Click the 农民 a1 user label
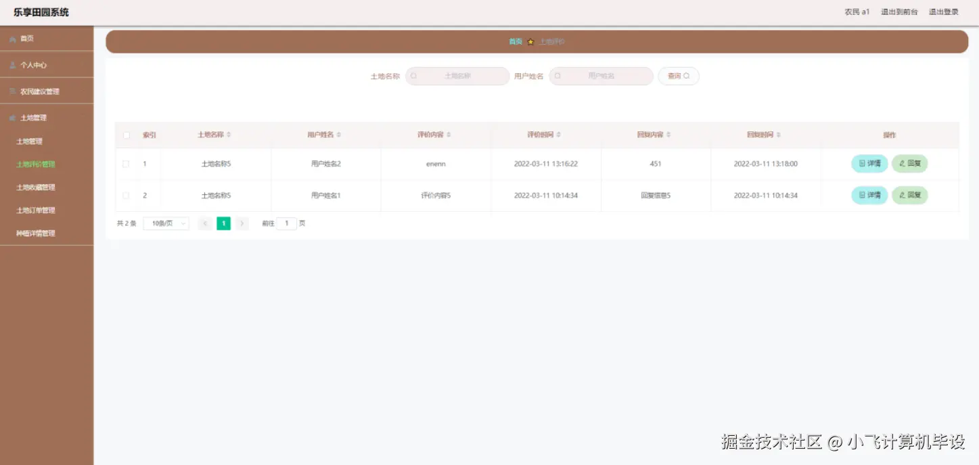 (857, 12)
